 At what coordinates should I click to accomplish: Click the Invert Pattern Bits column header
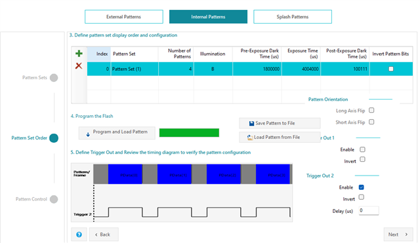[391, 54]
